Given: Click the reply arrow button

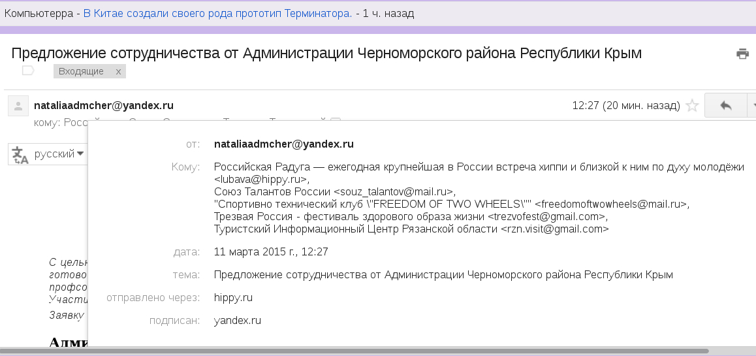Looking at the screenshot, I should (x=725, y=106).
